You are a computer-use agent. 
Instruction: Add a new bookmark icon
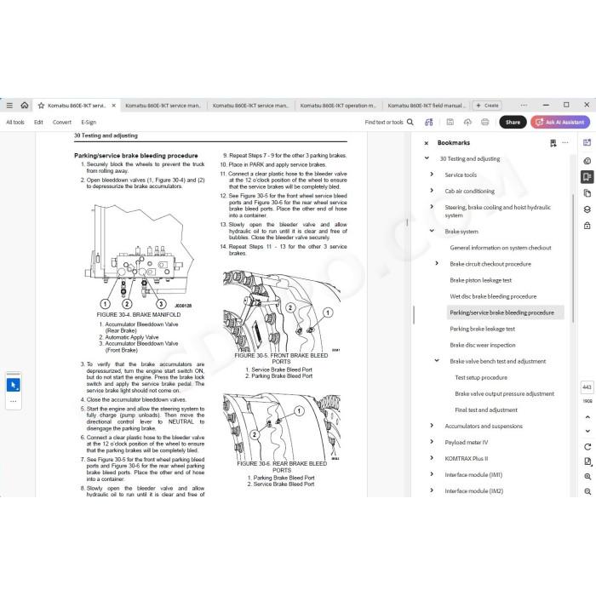pyautogui.click(x=553, y=143)
